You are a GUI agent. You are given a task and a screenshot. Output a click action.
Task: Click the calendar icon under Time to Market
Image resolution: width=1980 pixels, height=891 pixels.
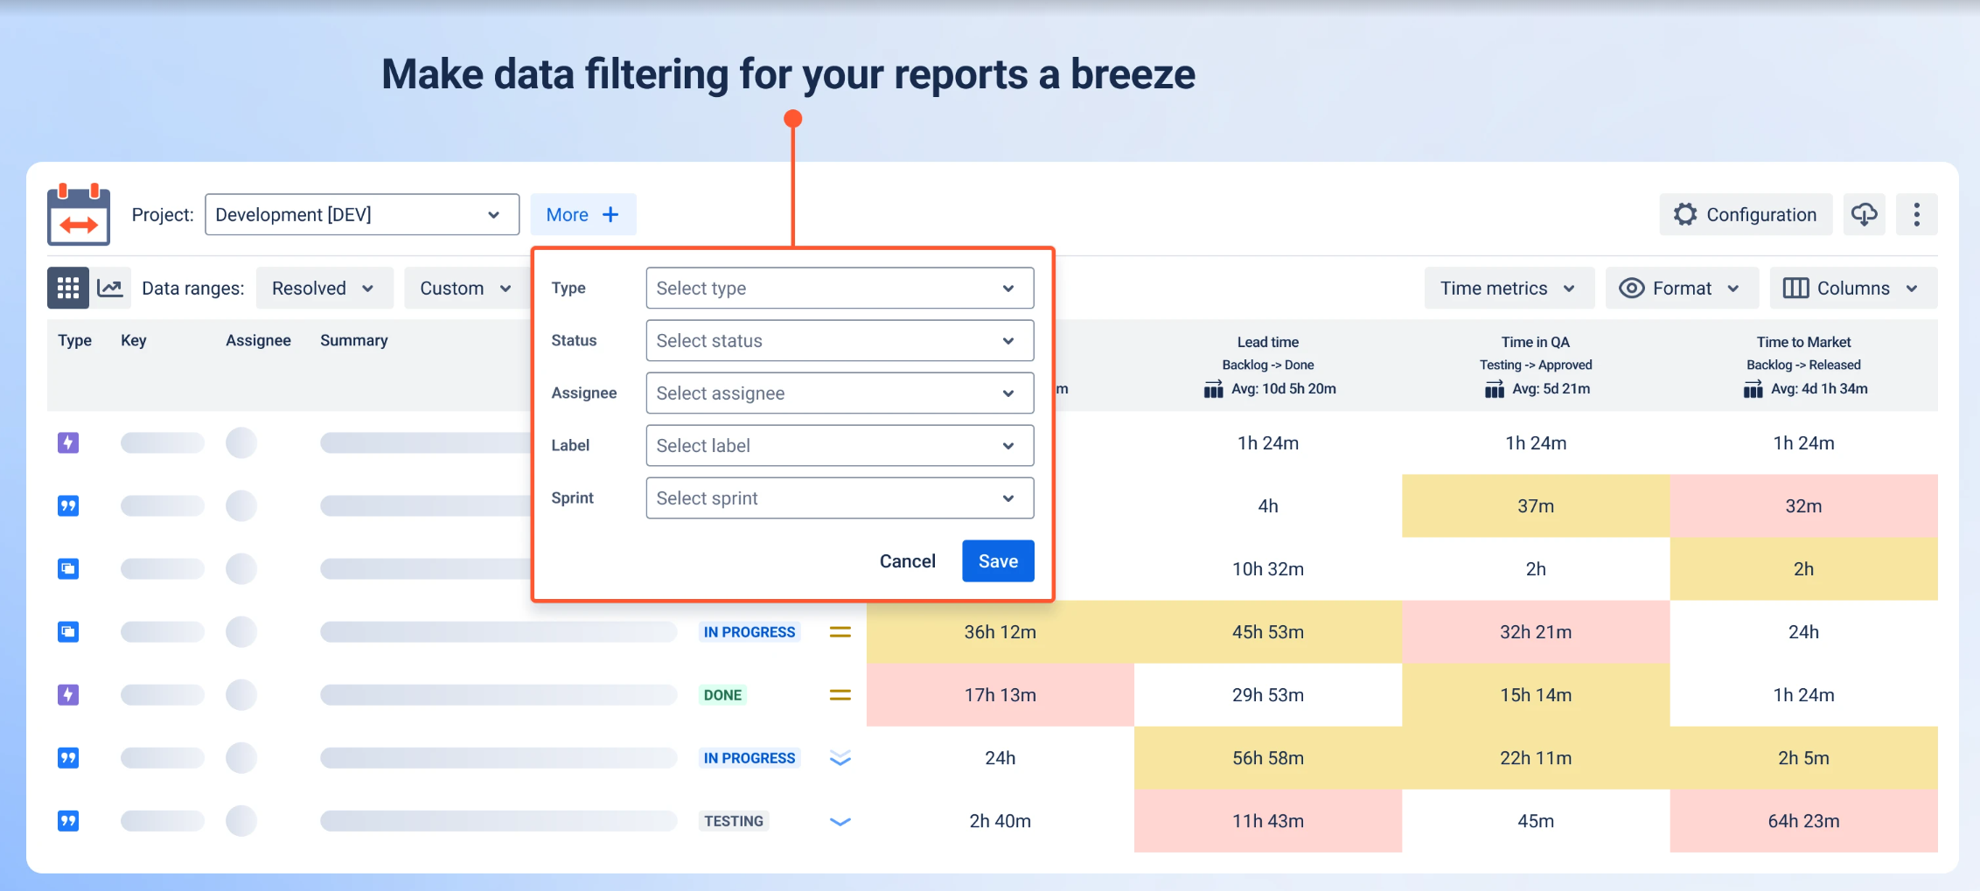(x=1753, y=389)
